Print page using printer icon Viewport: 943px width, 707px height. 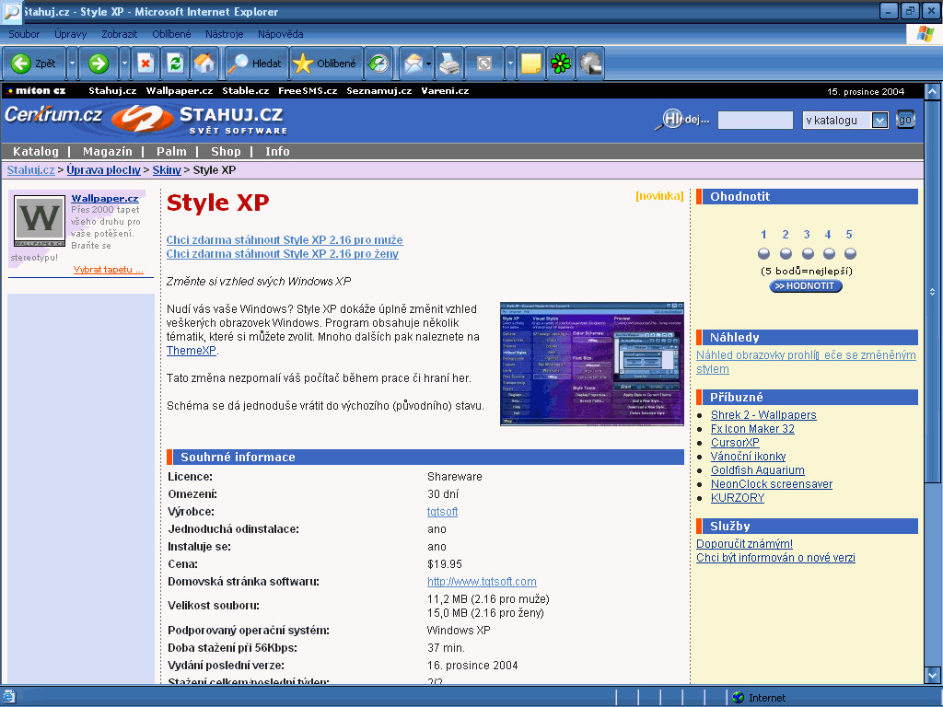tap(449, 64)
